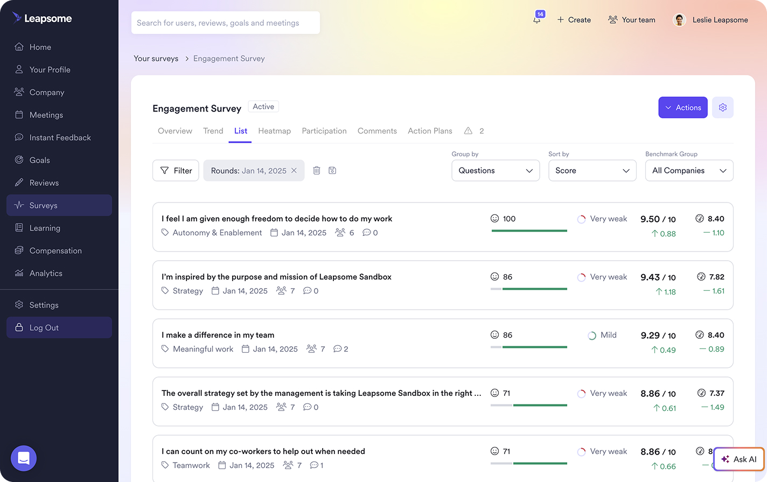View the 2 survey warnings via the triangle icon

pos(469,131)
